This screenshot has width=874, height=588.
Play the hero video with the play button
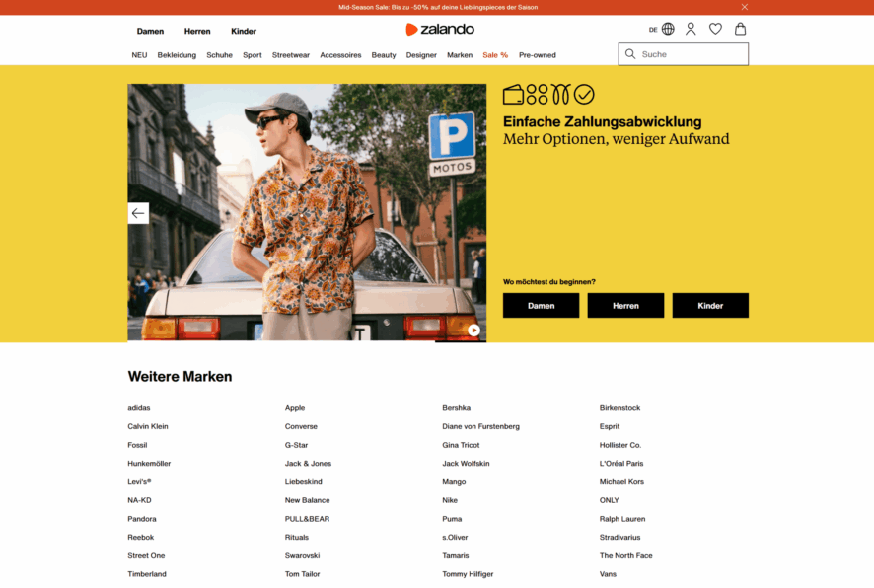(473, 331)
